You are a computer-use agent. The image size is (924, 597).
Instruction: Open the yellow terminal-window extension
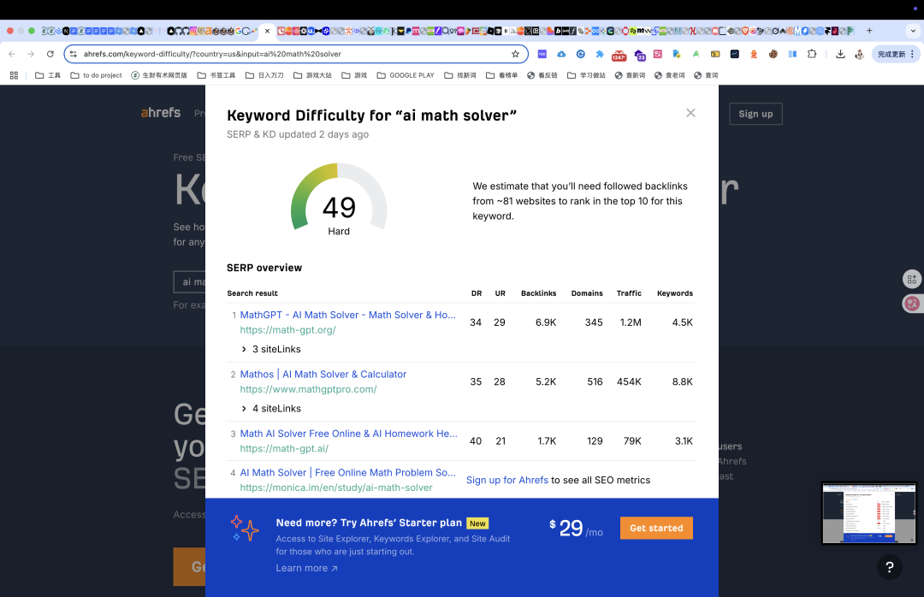click(x=714, y=54)
